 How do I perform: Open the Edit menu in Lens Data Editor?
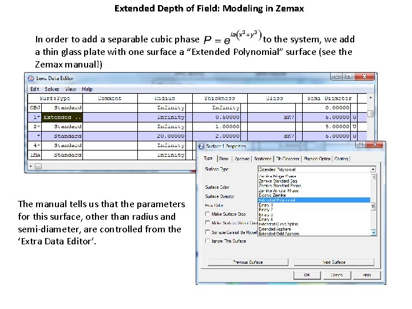click(34, 89)
